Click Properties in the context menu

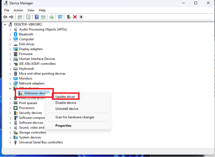point(63,126)
